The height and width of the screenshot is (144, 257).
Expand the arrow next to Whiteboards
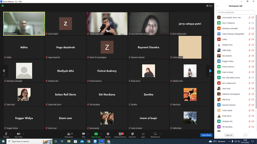(160, 134)
